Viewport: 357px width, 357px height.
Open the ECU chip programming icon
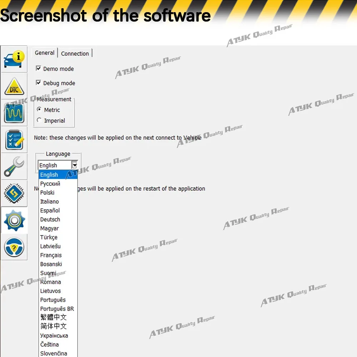(14, 193)
